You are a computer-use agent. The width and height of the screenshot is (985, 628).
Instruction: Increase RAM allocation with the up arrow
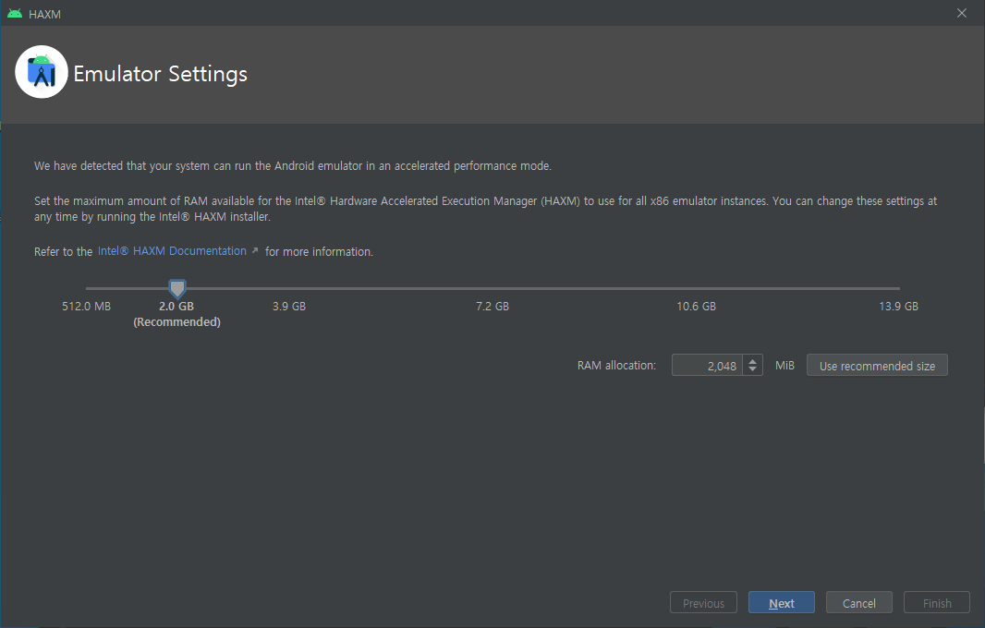pyautogui.click(x=752, y=360)
